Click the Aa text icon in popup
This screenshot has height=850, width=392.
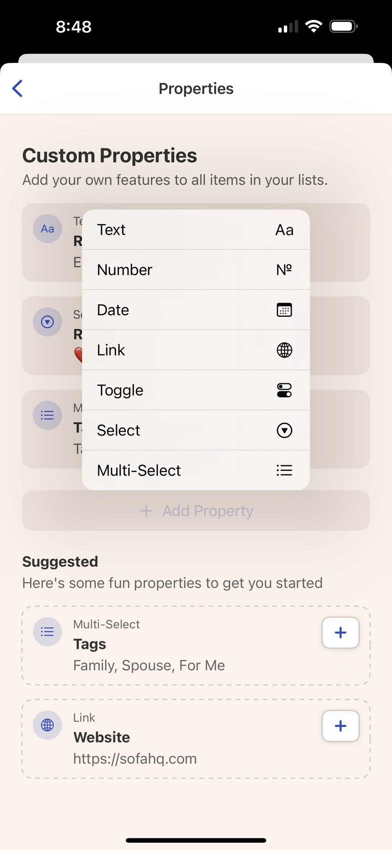point(284,230)
